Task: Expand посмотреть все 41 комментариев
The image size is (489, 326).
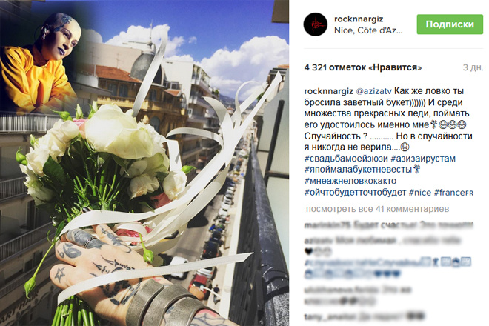Action: [x=377, y=209]
